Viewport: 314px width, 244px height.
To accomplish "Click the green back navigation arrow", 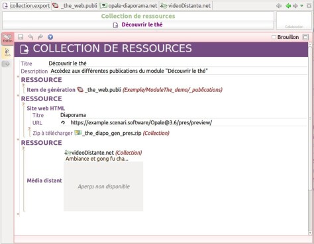I will [x=288, y=6].
